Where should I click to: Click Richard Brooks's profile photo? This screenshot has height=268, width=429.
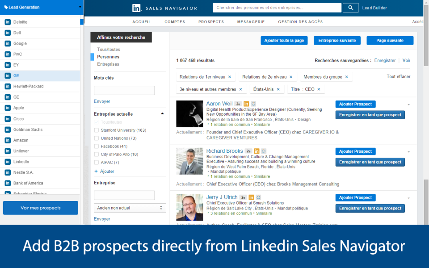(189, 161)
